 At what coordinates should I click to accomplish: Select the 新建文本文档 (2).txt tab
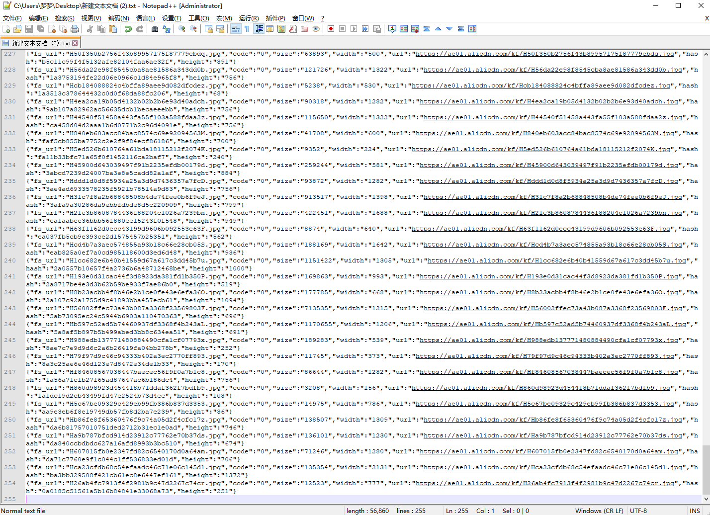coord(40,43)
